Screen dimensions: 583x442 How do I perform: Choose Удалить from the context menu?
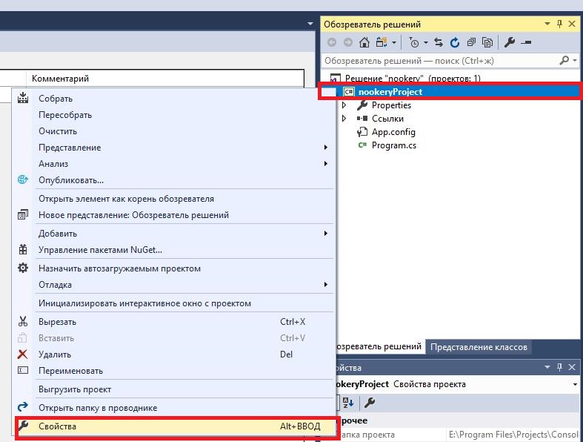click(x=174, y=354)
